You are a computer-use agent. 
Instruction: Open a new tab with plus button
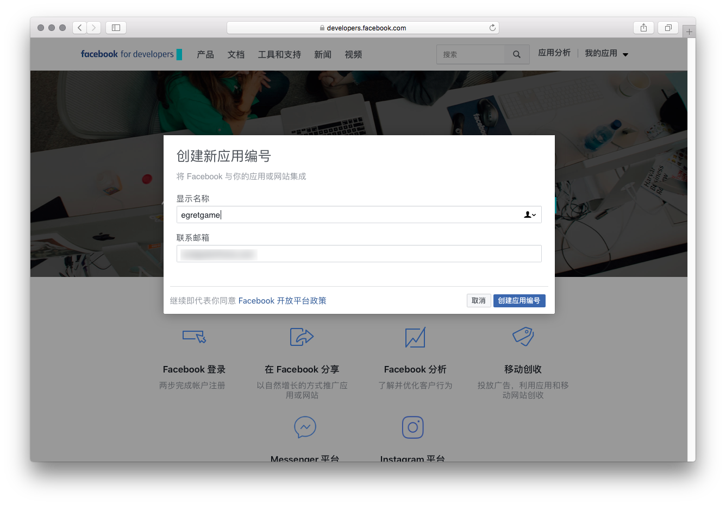pyautogui.click(x=689, y=31)
